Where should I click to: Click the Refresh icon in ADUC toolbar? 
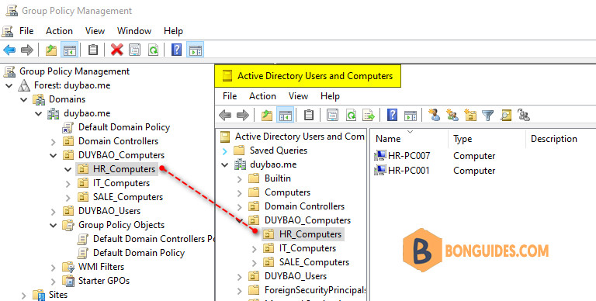(x=352, y=115)
